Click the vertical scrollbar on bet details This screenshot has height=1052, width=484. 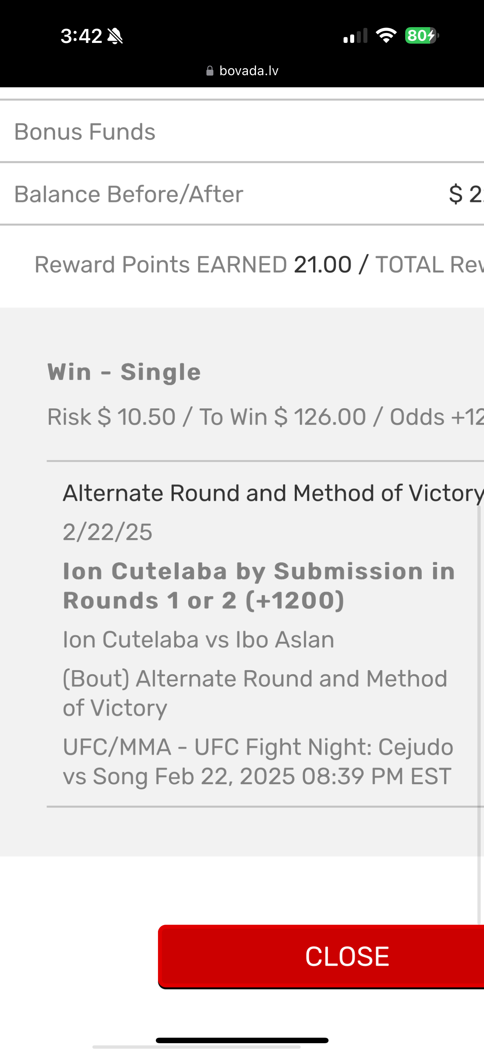pyautogui.click(x=480, y=715)
